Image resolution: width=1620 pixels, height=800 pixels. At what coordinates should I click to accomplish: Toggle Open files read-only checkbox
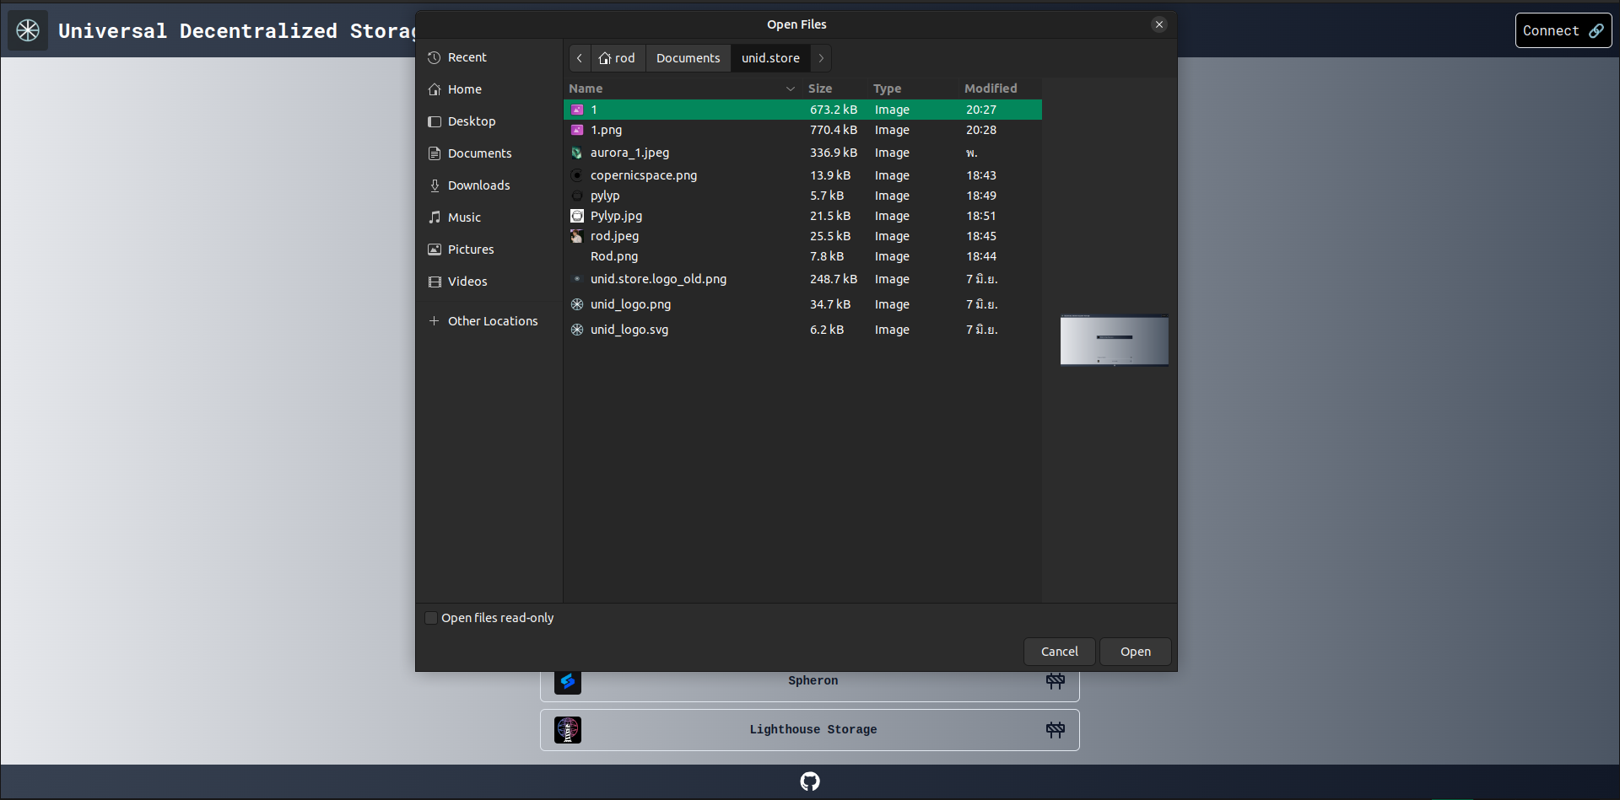click(431, 618)
